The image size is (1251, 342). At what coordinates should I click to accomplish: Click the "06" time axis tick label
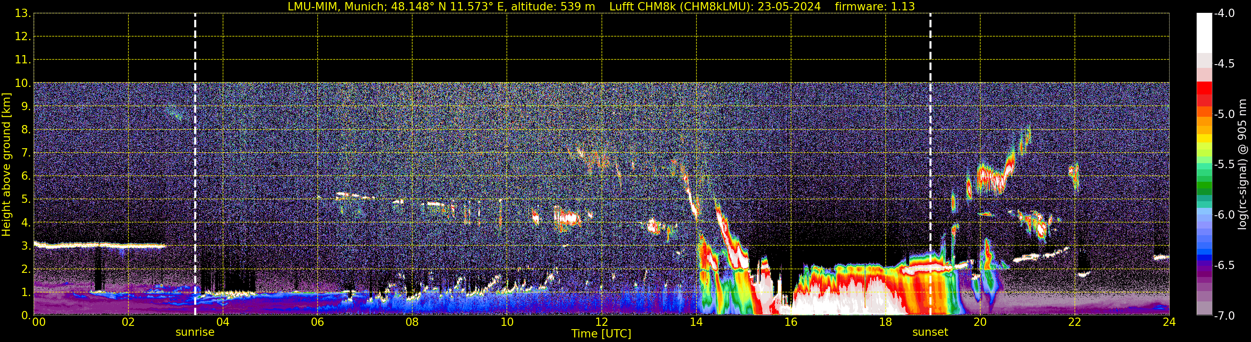point(317,322)
